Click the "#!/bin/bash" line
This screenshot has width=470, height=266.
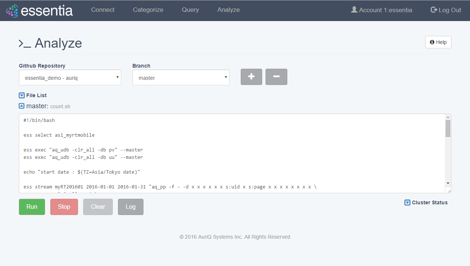coord(39,120)
